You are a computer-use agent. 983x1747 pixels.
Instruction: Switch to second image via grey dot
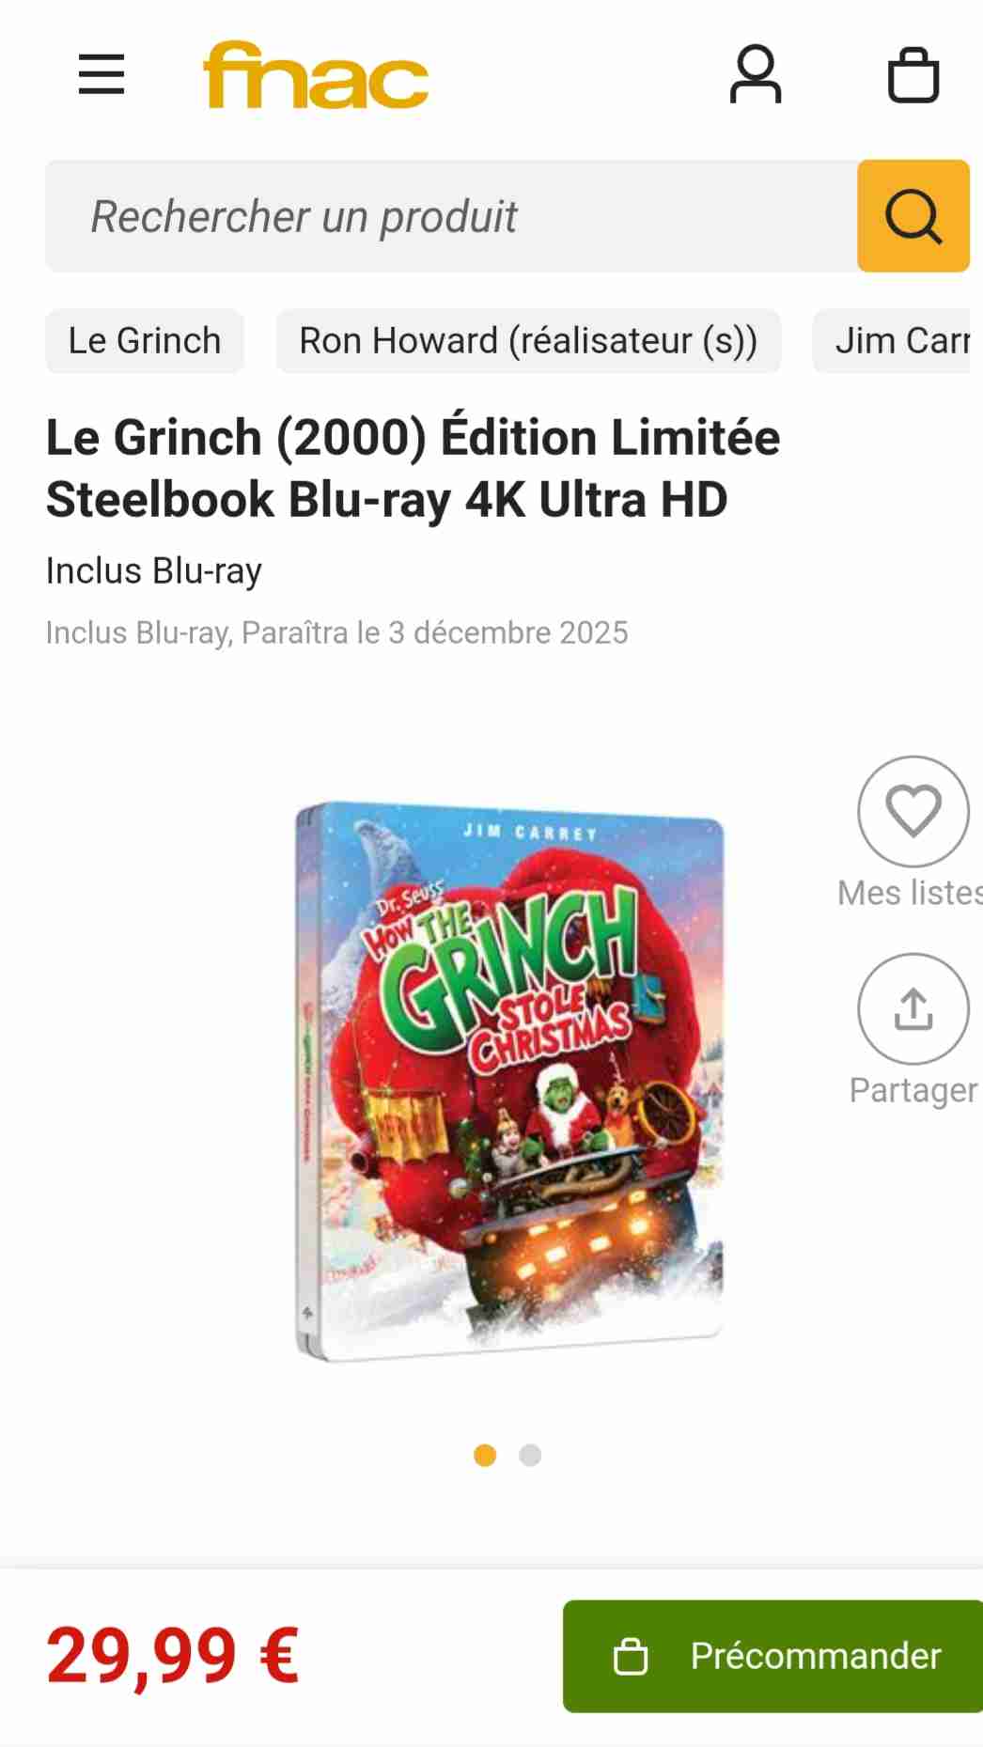point(530,1455)
